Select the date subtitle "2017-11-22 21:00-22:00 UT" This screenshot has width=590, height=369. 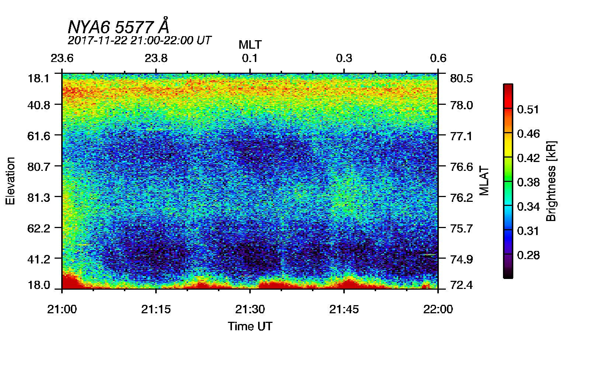click(x=139, y=40)
